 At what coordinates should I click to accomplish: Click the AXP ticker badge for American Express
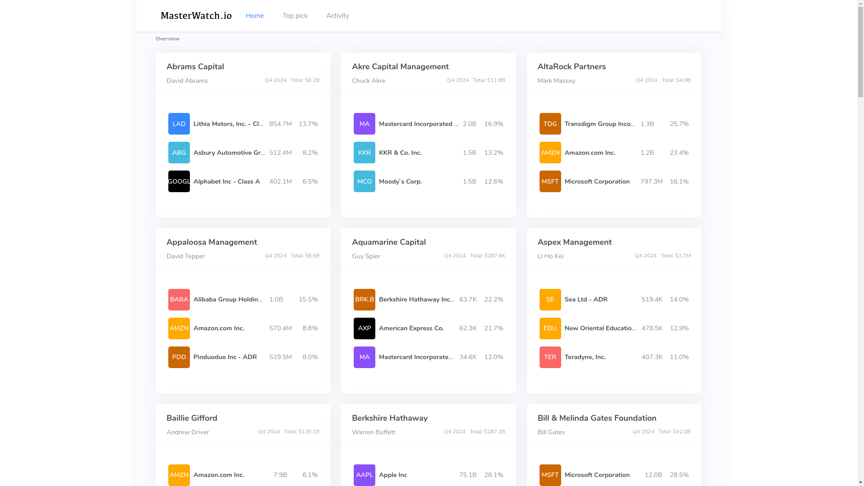tap(364, 328)
